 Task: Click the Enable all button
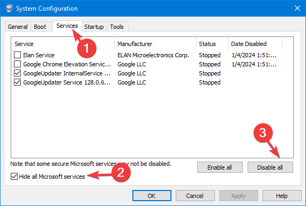(x=220, y=167)
